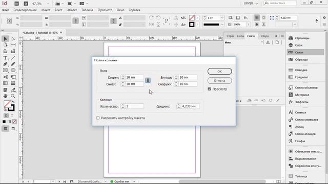Select the Zoom tool
The height and width of the screenshot is (184, 328).
click(x=13, y=96)
